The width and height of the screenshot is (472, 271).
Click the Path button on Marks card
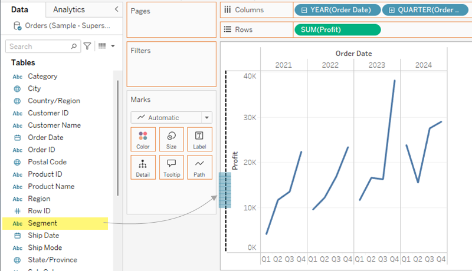199,167
